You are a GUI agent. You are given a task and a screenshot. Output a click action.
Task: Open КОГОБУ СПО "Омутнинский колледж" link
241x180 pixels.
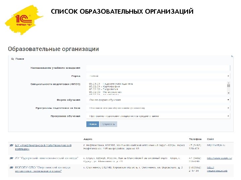point(43,169)
